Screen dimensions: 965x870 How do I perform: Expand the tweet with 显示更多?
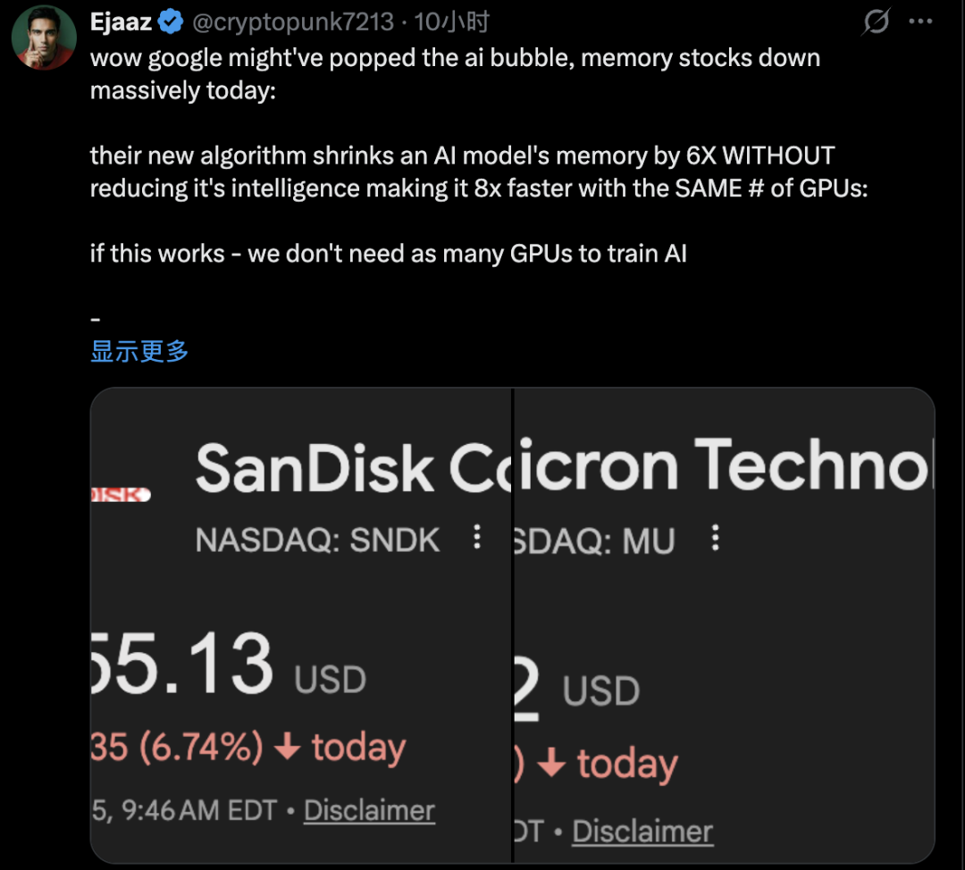coord(139,351)
